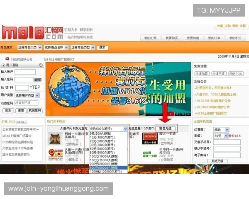Click the 申请加盟 button

tap(202, 74)
